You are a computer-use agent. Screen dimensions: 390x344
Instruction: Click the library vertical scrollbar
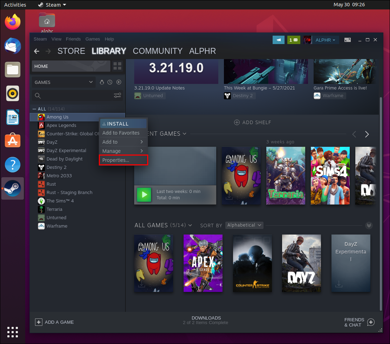click(x=381, y=203)
